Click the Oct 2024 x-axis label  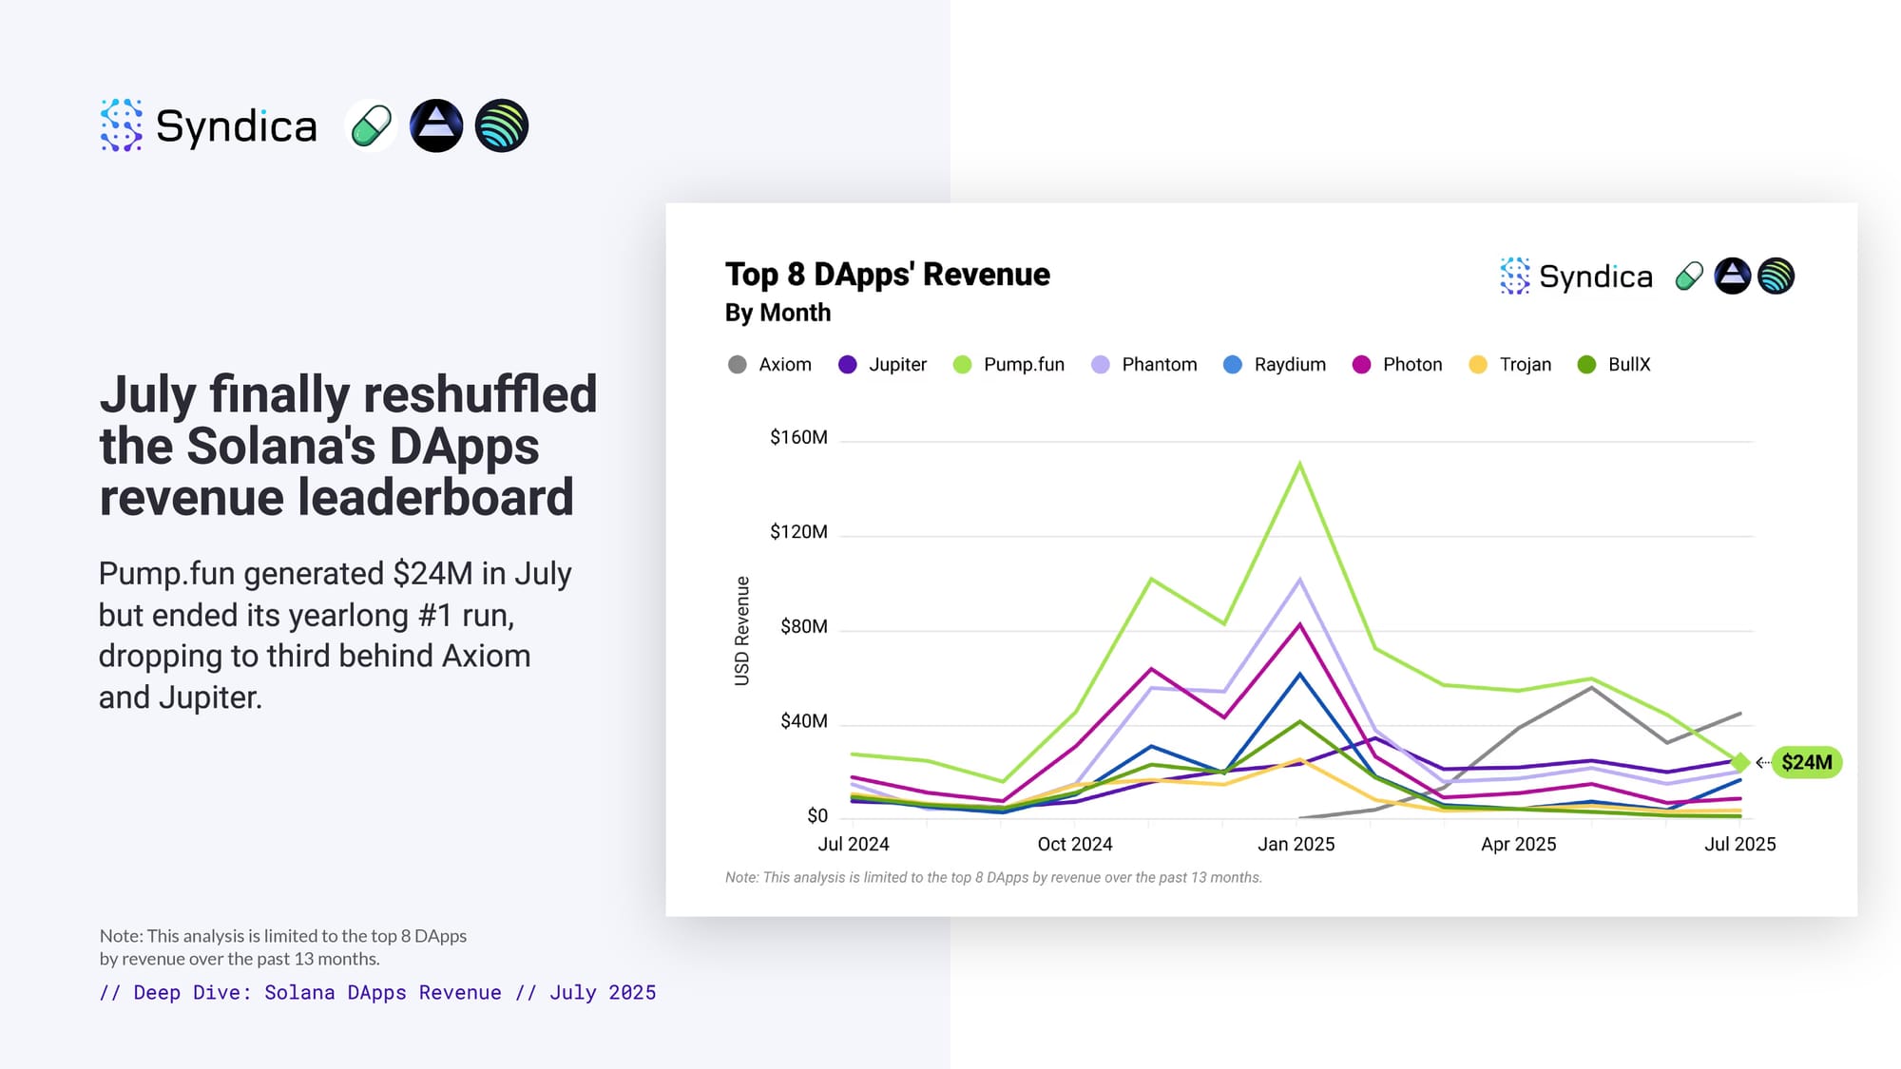pyautogui.click(x=1075, y=844)
